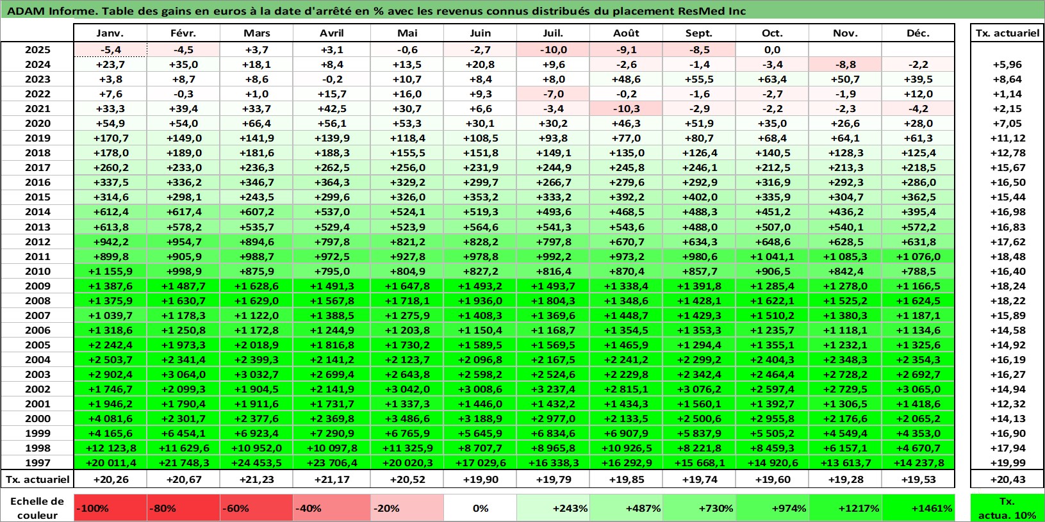
Task: Click the 0% color scale cell
Action: 480,507
